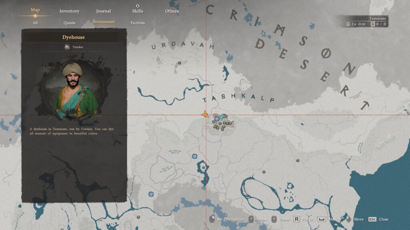The height and width of the screenshot is (230, 410).
Task: Click the Zoom scroll-wheel icon
Action: [x=274, y=219]
